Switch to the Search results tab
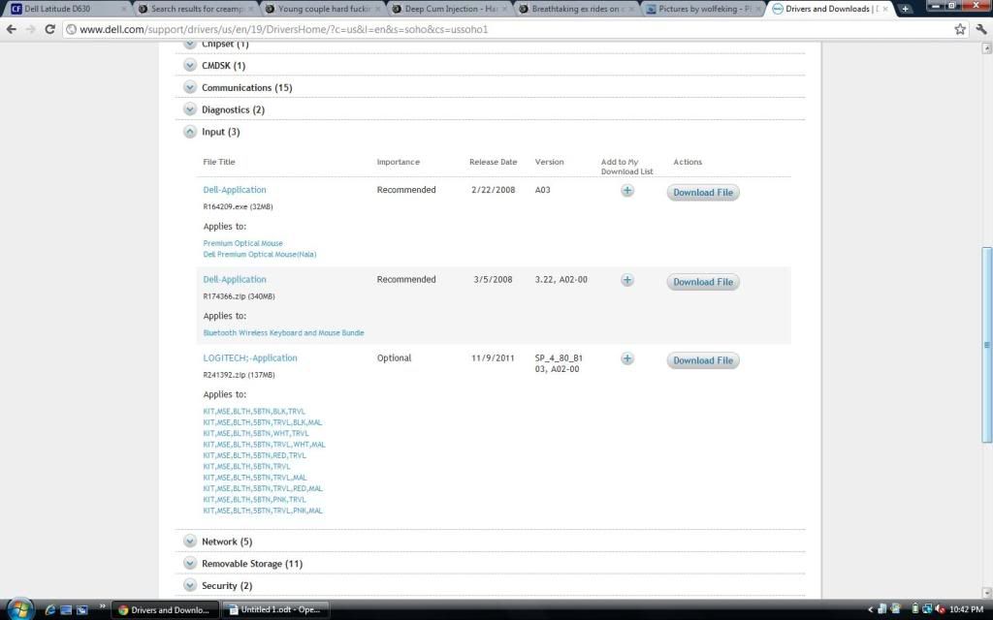 [x=194, y=9]
